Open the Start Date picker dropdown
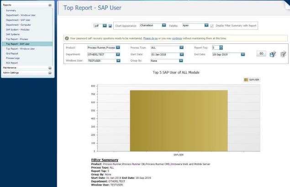 point(182,54)
